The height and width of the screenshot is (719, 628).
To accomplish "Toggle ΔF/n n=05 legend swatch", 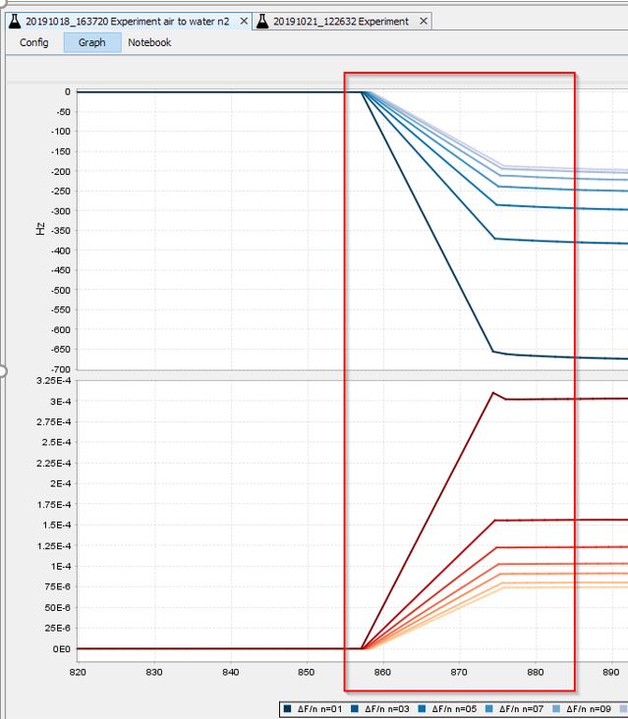I will 422,709.
